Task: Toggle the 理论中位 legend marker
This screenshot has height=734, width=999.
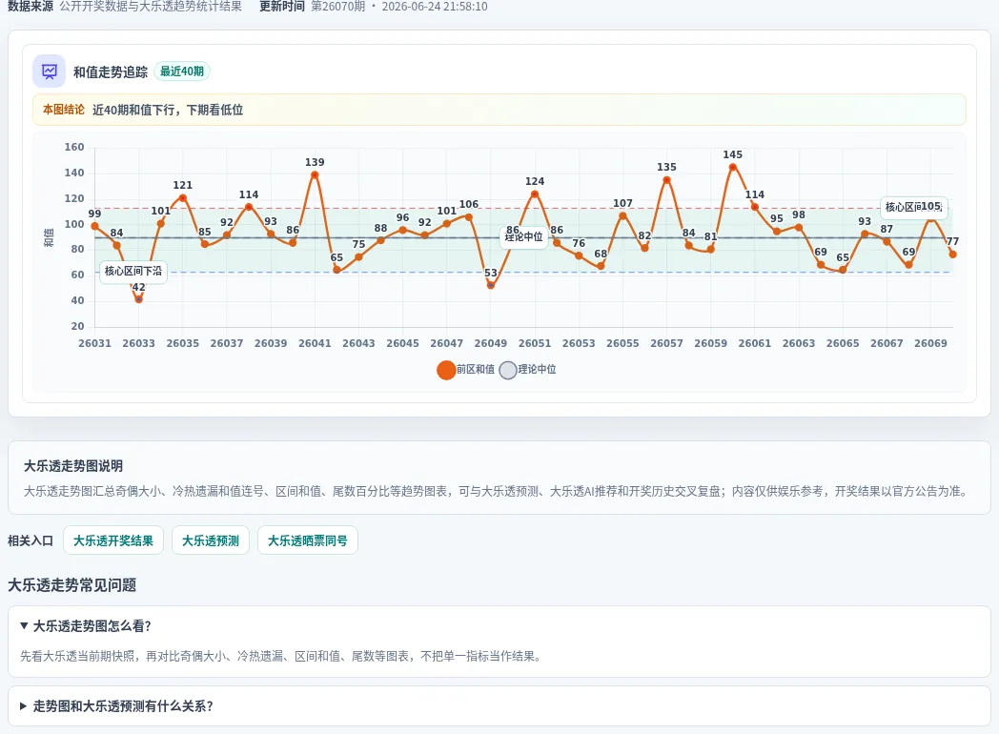Action: (508, 370)
